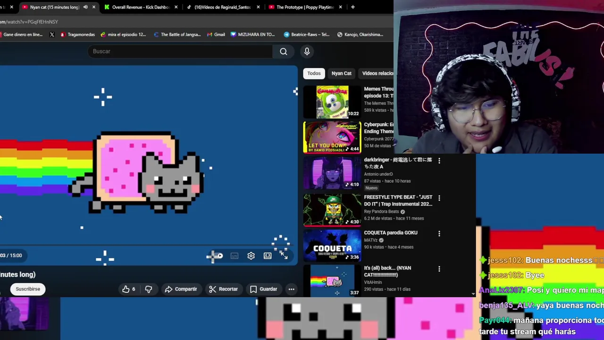Open more actions three-dot menu below video

291,289
